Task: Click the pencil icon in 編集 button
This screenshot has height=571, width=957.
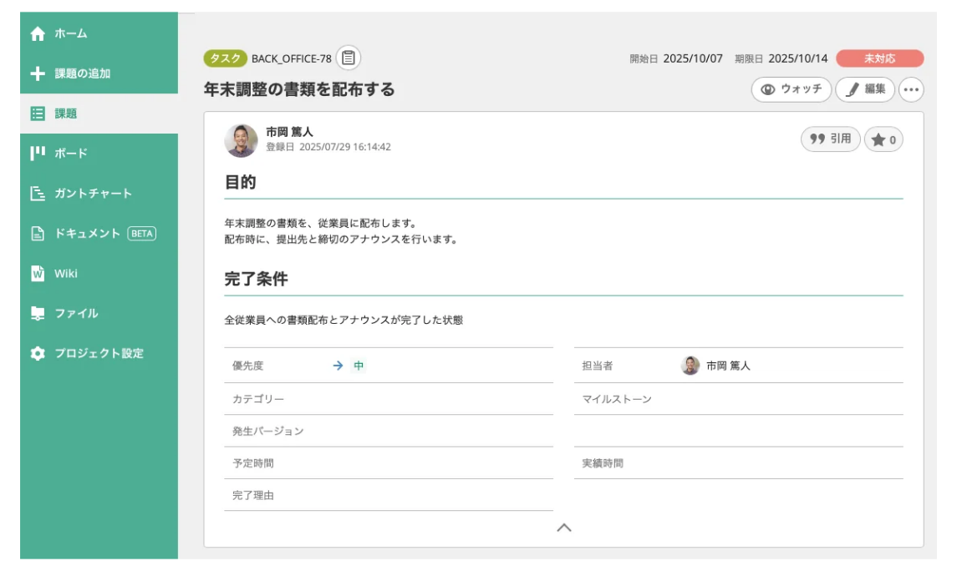Action: (x=853, y=89)
